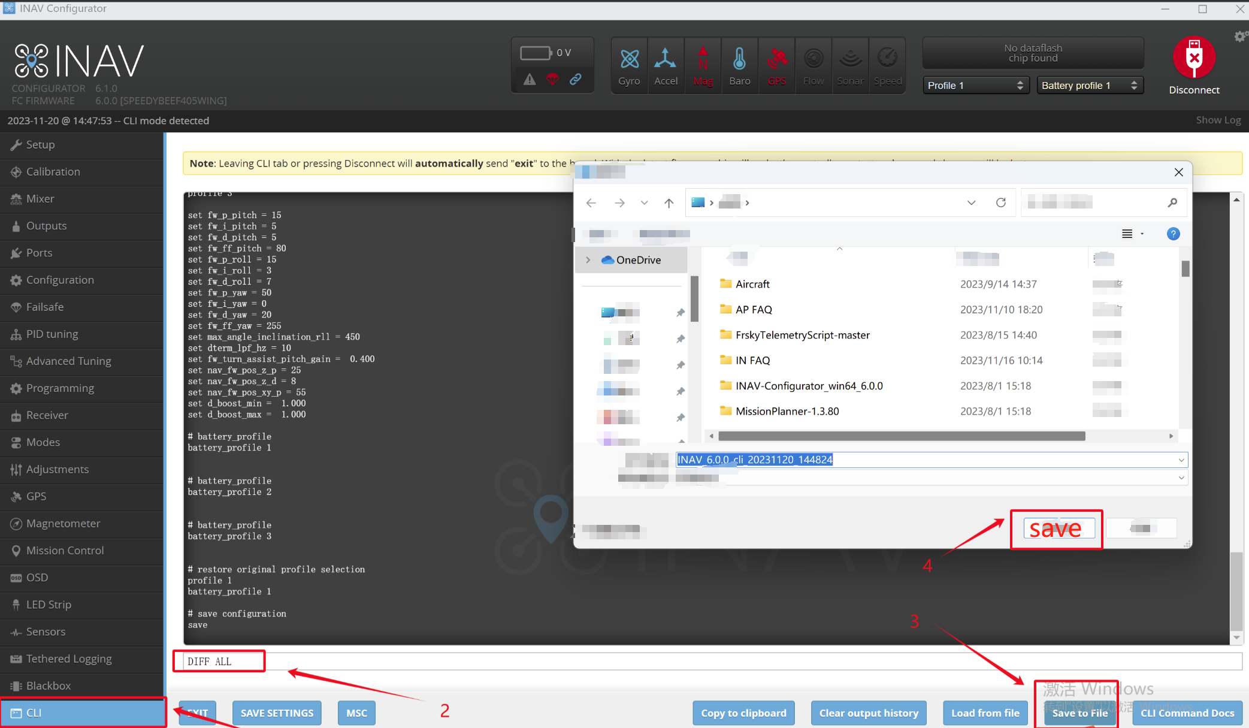Click the Baro sensor status icon
This screenshot has height=728, width=1249.
point(739,66)
